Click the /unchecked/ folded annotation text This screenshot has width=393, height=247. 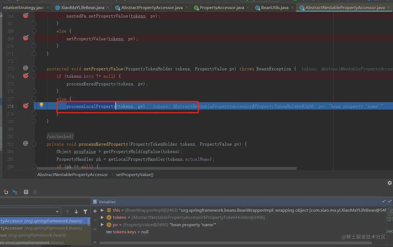tap(60, 137)
